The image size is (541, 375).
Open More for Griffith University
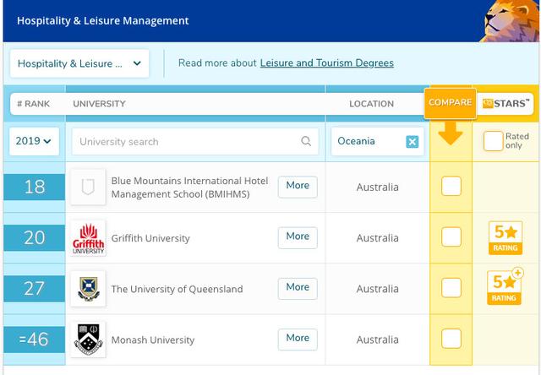point(298,237)
